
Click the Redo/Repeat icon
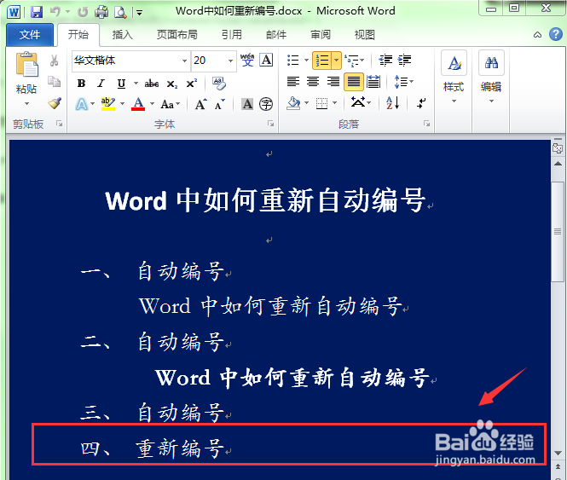point(83,12)
